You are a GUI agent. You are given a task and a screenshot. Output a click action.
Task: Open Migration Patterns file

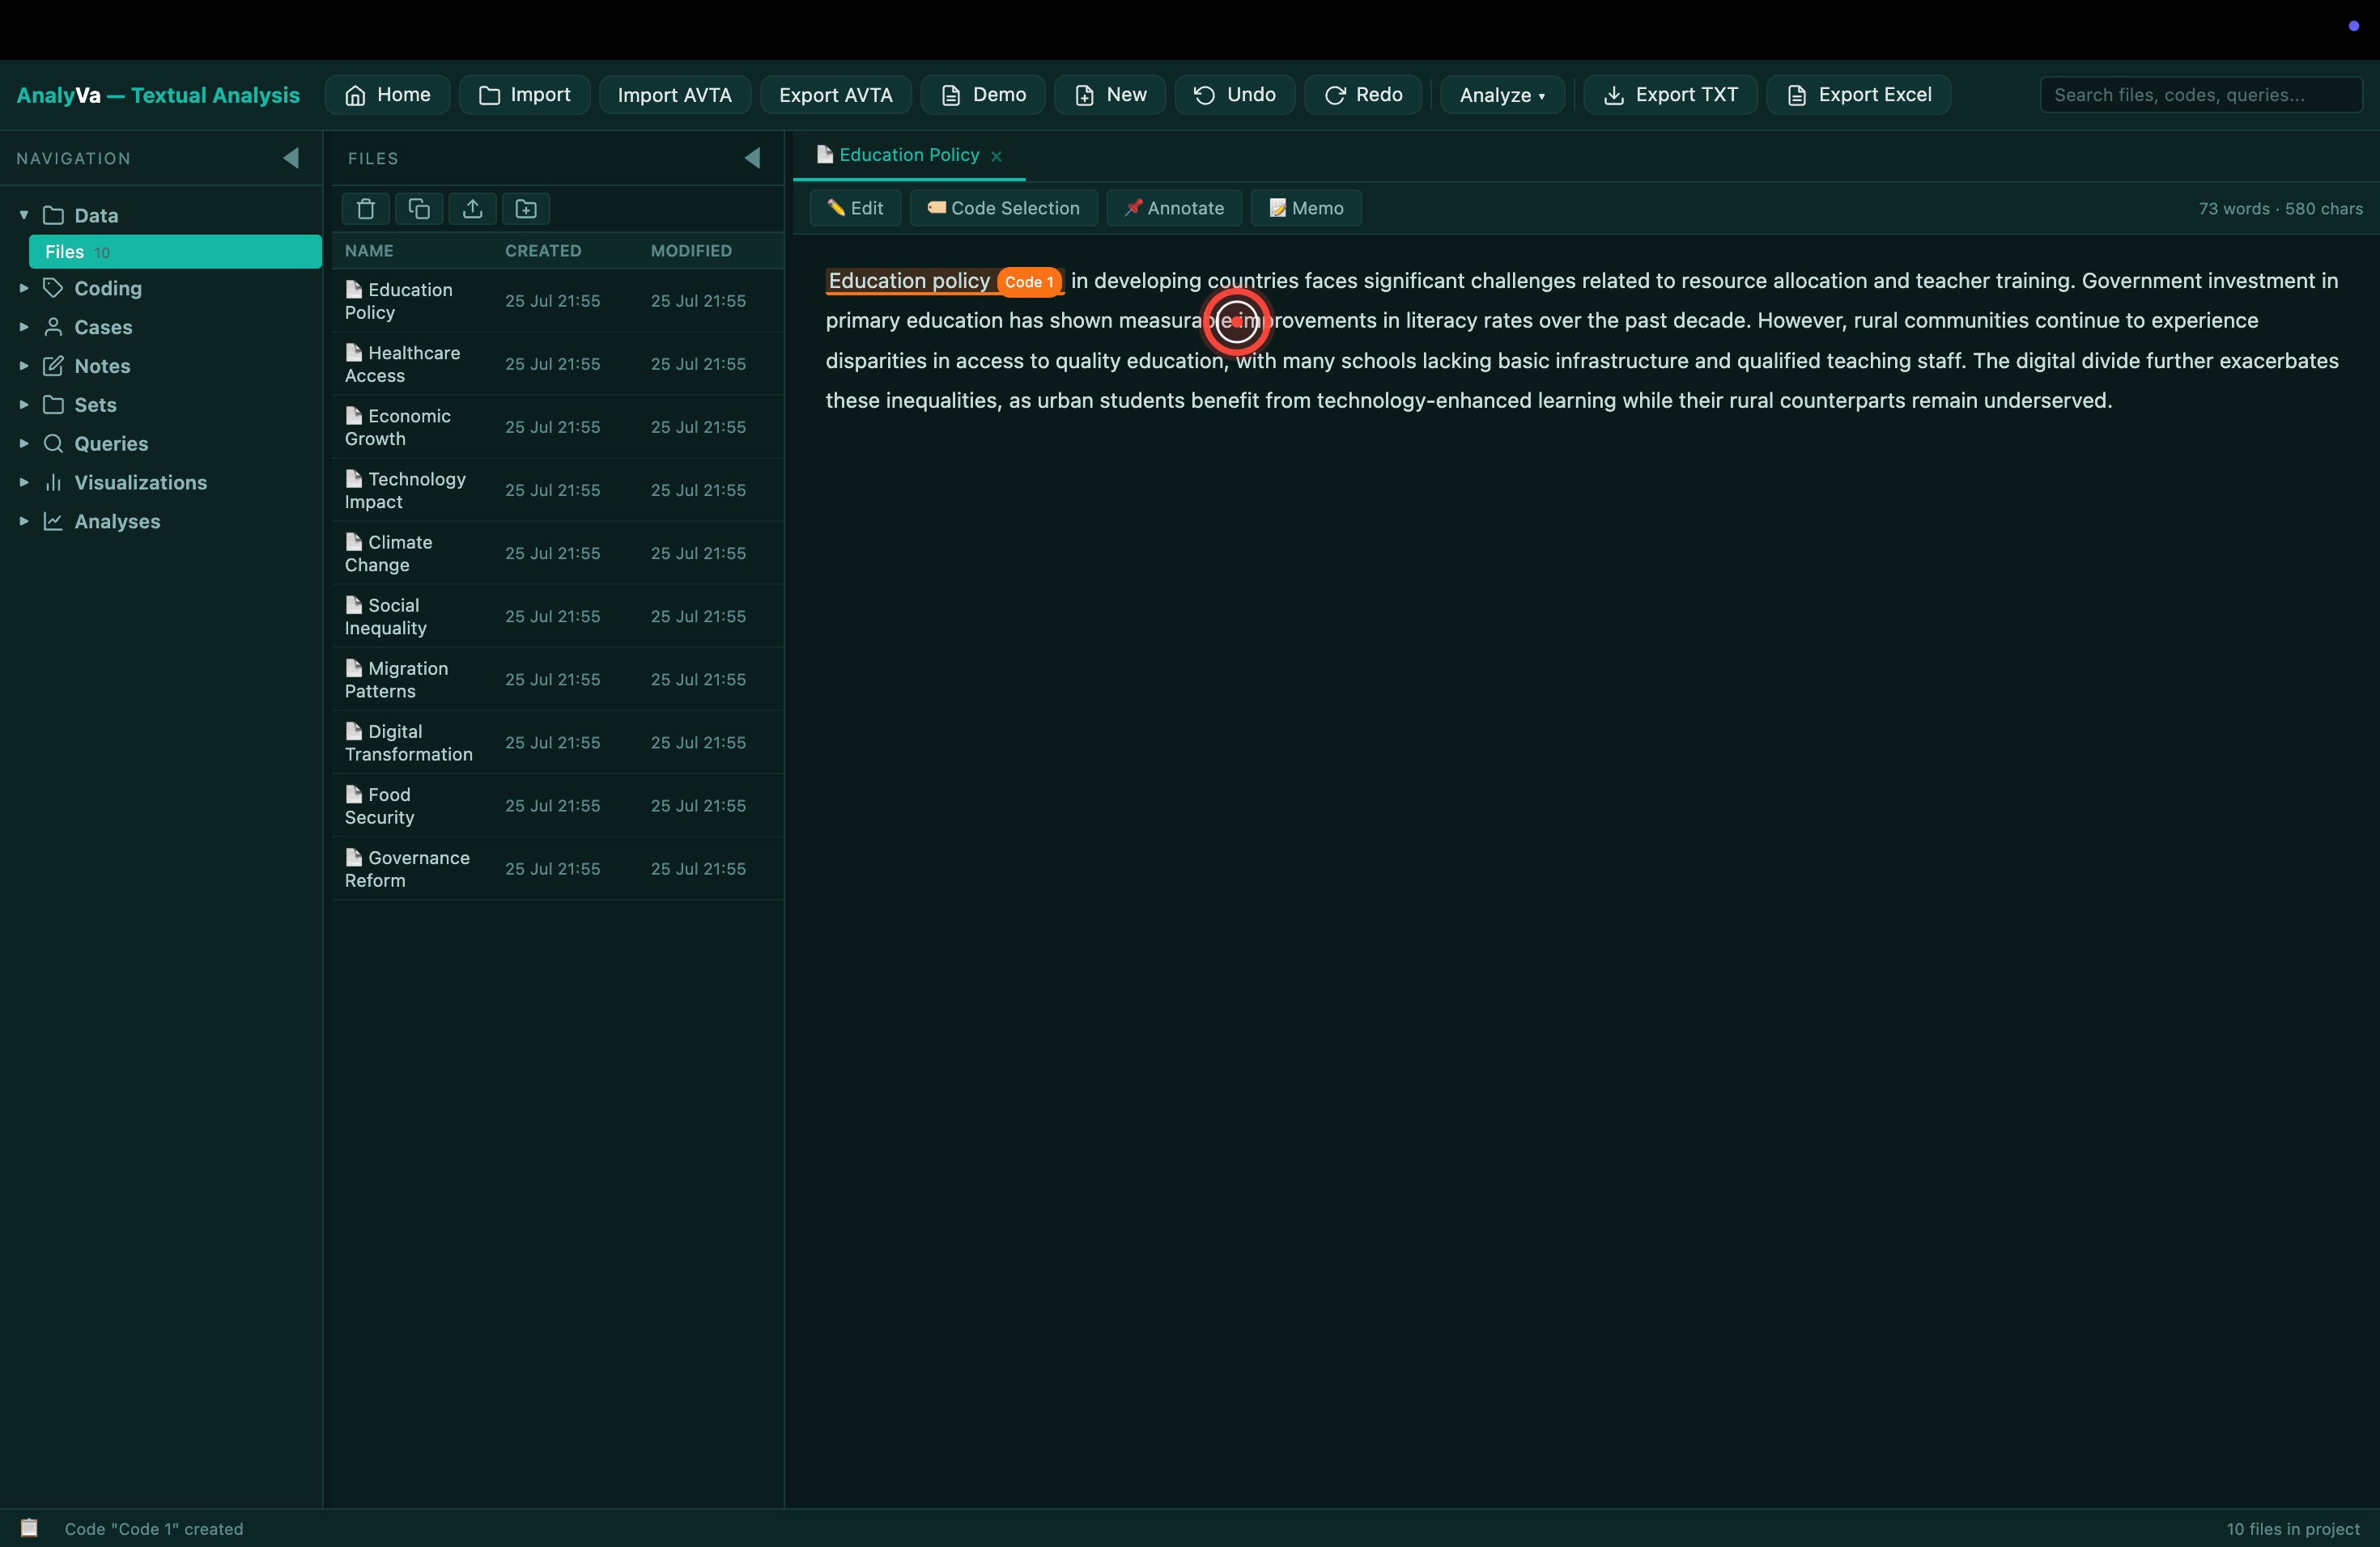pos(558,679)
